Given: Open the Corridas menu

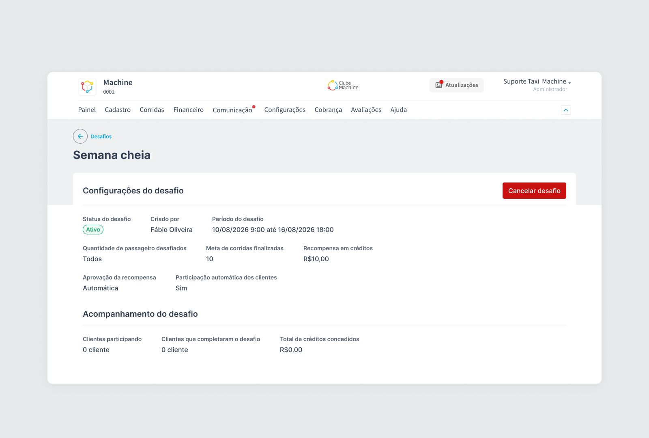Looking at the screenshot, I should [152, 110].
